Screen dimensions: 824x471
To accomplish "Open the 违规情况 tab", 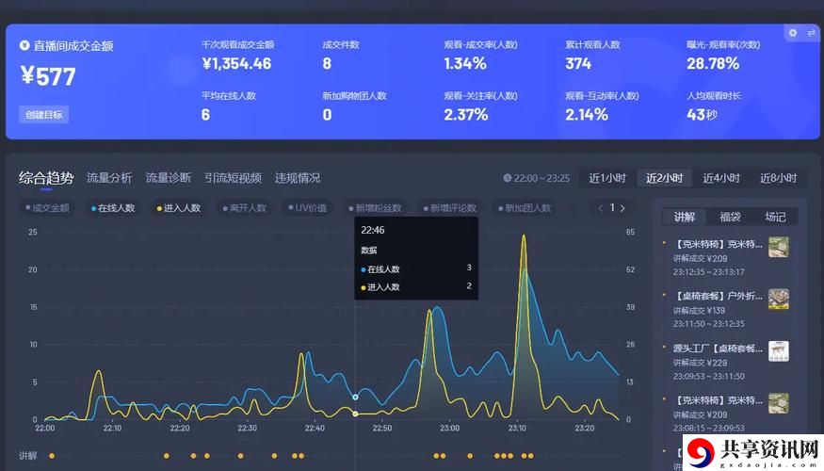I will coord(298,178).
